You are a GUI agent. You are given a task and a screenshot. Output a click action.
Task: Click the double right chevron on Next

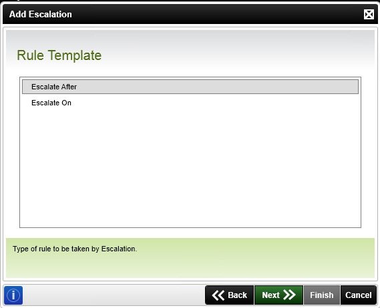tap(289, 295)
